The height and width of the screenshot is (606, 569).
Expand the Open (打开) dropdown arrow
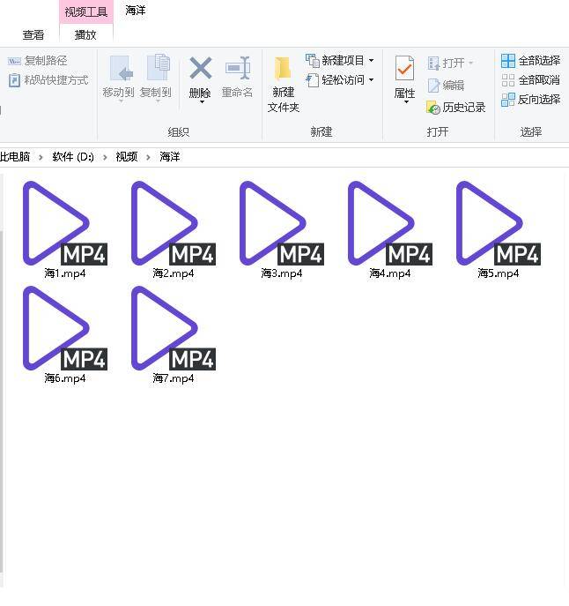click(x=470, y=63)
